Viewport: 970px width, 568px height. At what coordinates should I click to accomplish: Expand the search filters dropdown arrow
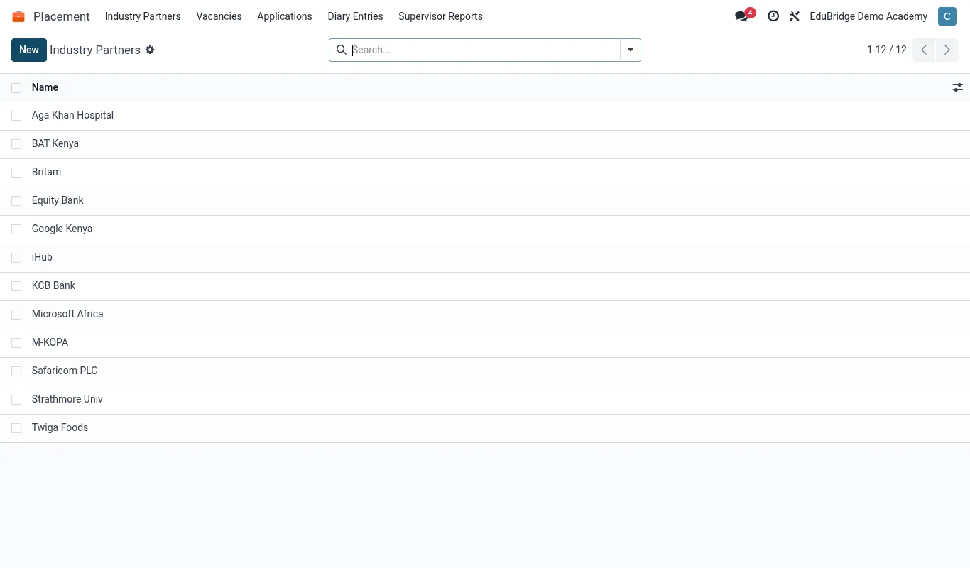click(x=631, y=50)
